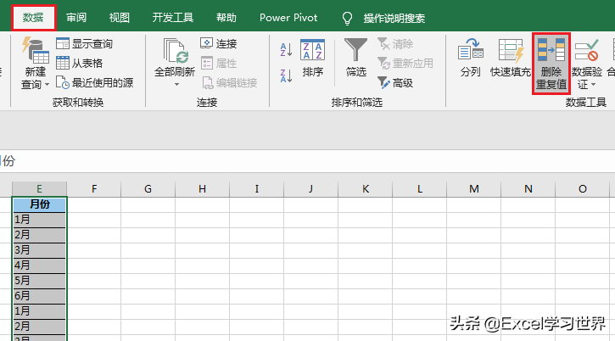Open the Developer (开发工具) tab

(x=172, y=18)
